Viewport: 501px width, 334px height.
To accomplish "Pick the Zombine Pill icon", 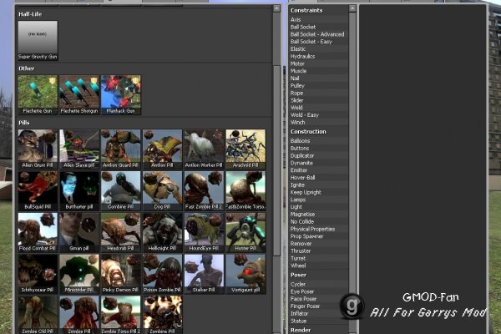I will click(x=162, y=315).
